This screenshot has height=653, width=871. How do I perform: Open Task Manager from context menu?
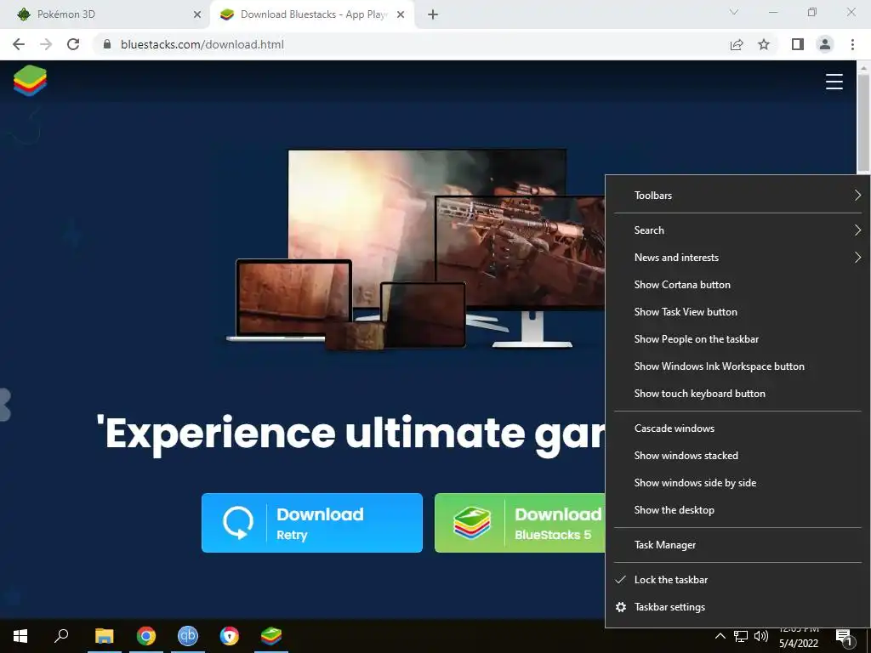click(737, 545)
